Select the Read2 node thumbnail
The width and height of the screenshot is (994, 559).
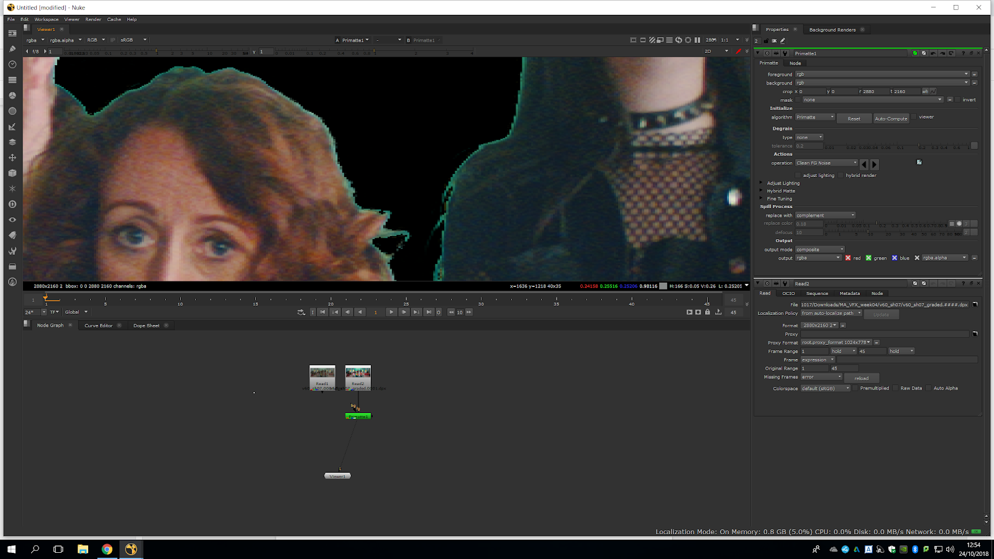(358, 373)
